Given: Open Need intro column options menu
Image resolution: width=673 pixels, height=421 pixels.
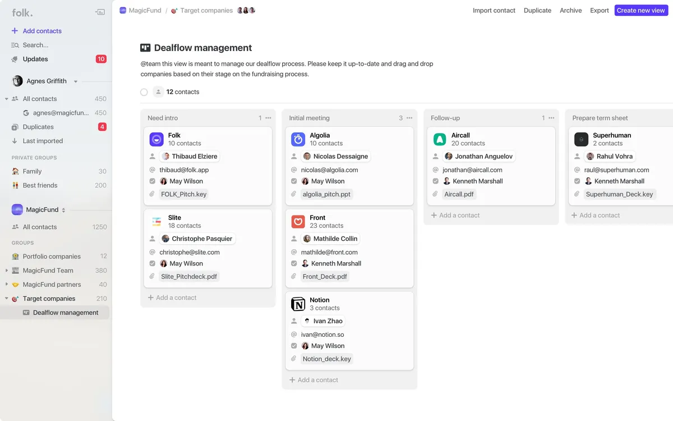Looking at the screenshot, I should coord(268,118).
